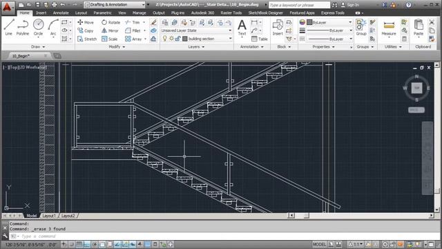Expand the Properties panel
442x249 pixels.
tap(323, 47)
